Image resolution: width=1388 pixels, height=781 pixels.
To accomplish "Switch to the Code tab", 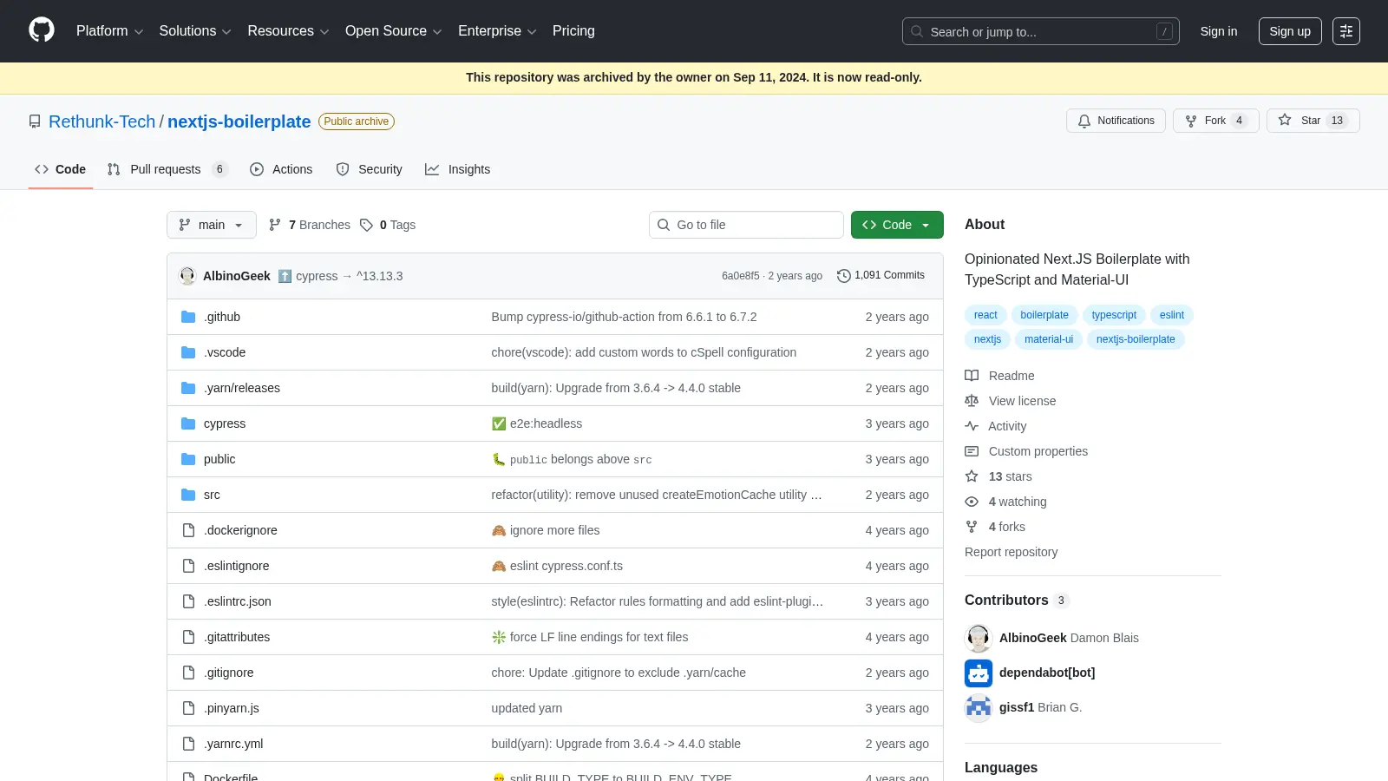I will click(x=61, y=169).
